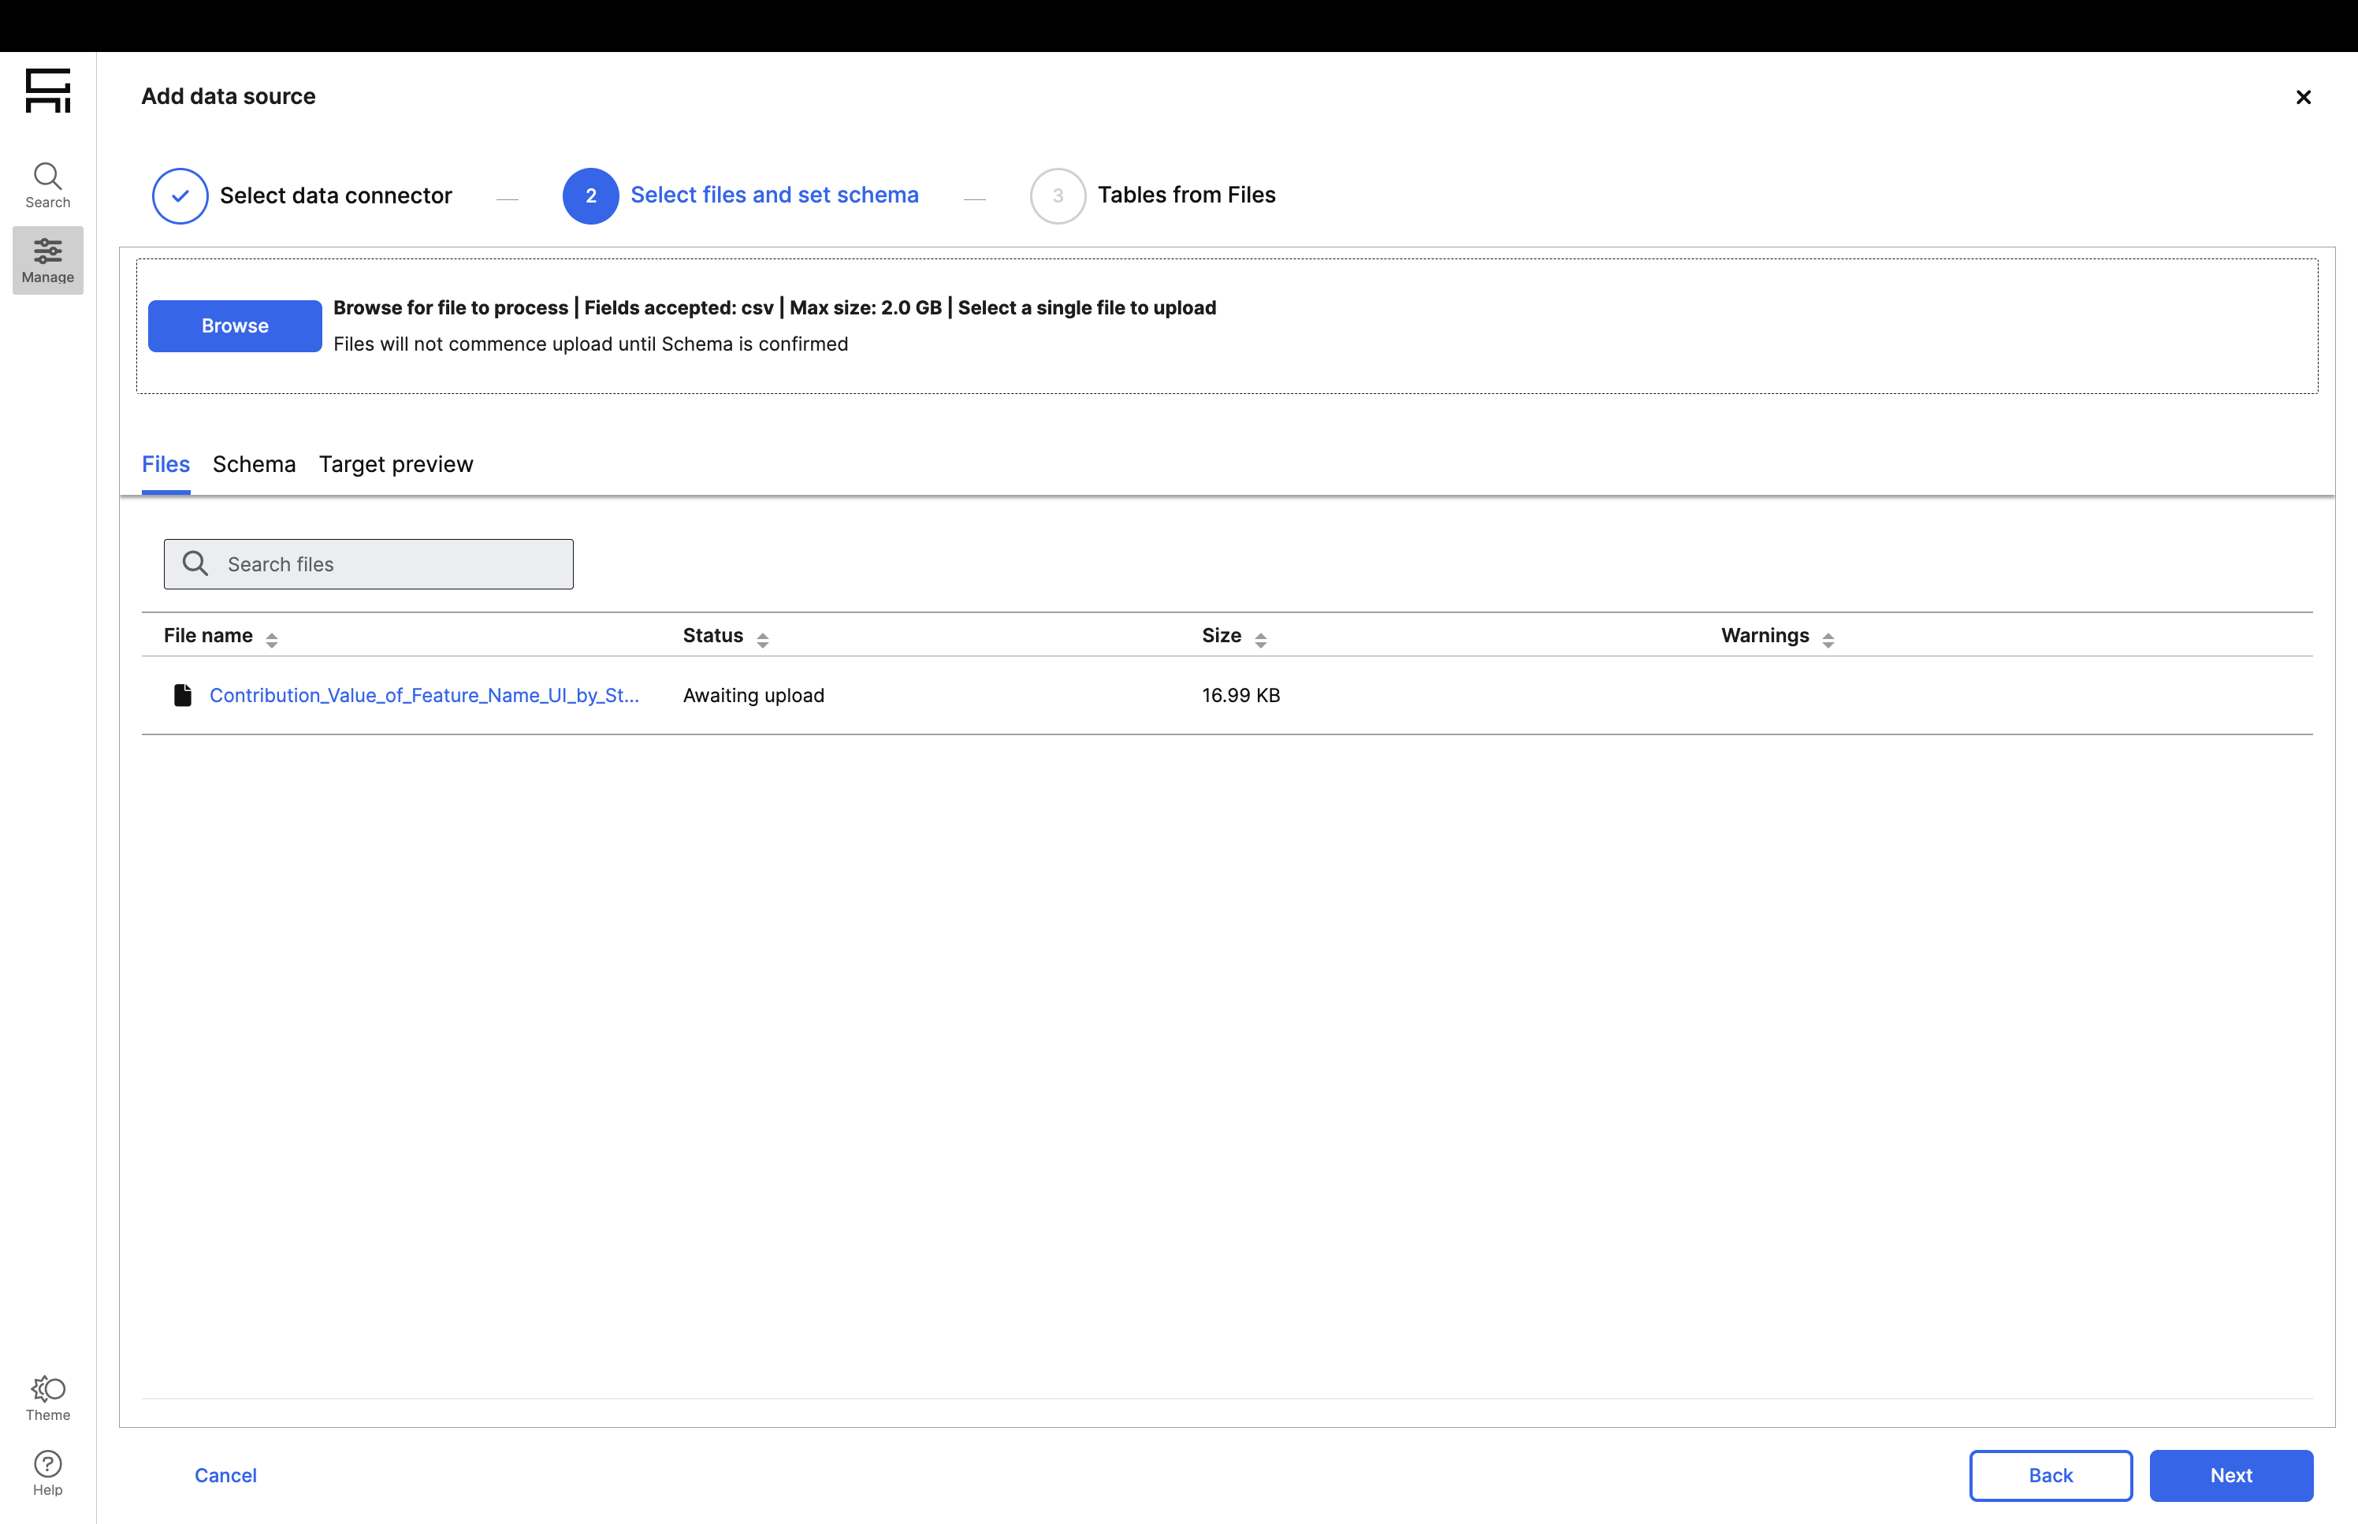Click the Cancel link

point(225,1475)
